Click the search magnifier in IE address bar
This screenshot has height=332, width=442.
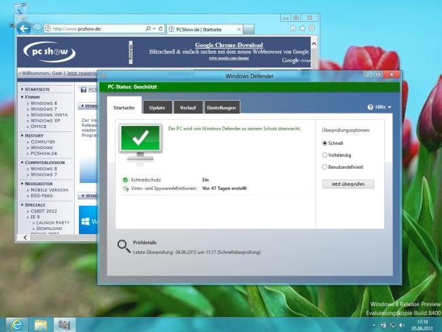[148, 29]
